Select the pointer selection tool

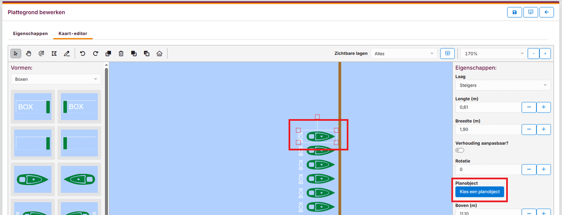[x=16, y=53]
